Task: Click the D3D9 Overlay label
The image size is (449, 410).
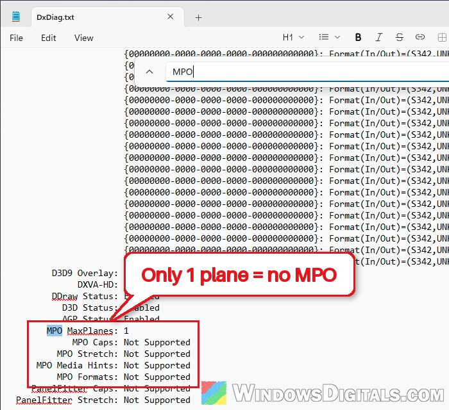Action: [x=85, y=273]
